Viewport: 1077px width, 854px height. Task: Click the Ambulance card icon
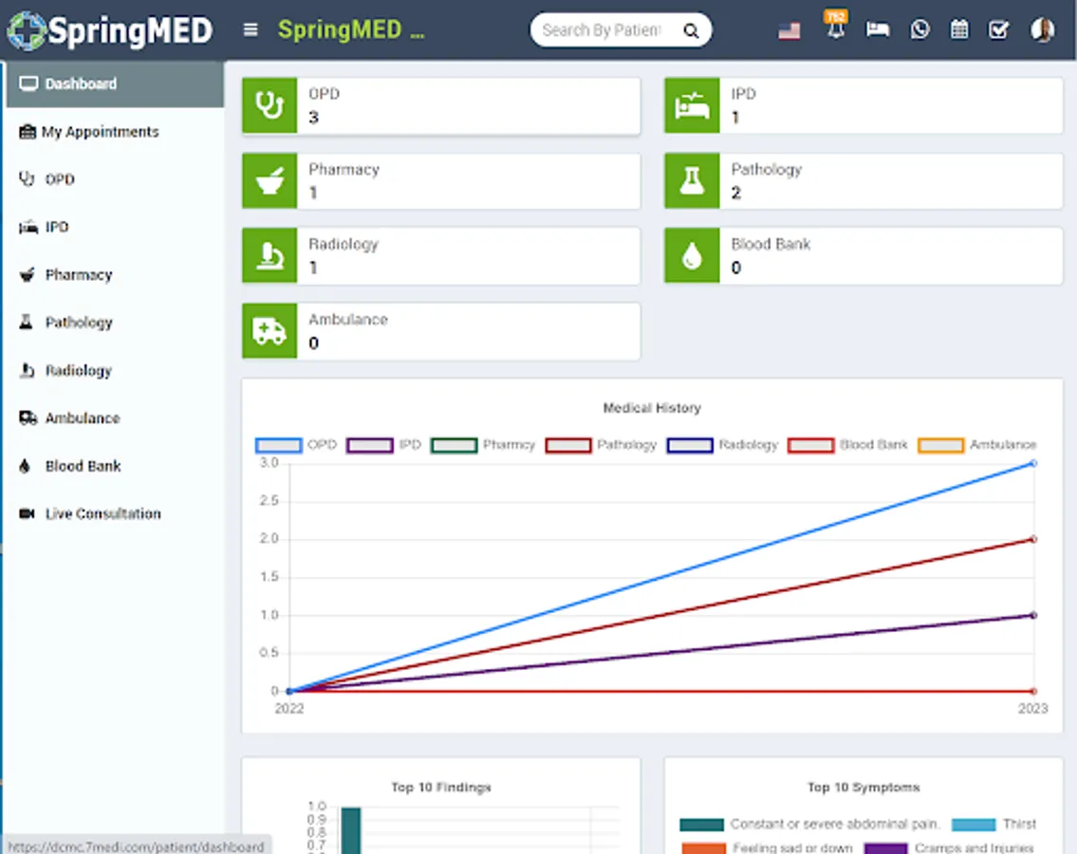(x=269, y=331)
